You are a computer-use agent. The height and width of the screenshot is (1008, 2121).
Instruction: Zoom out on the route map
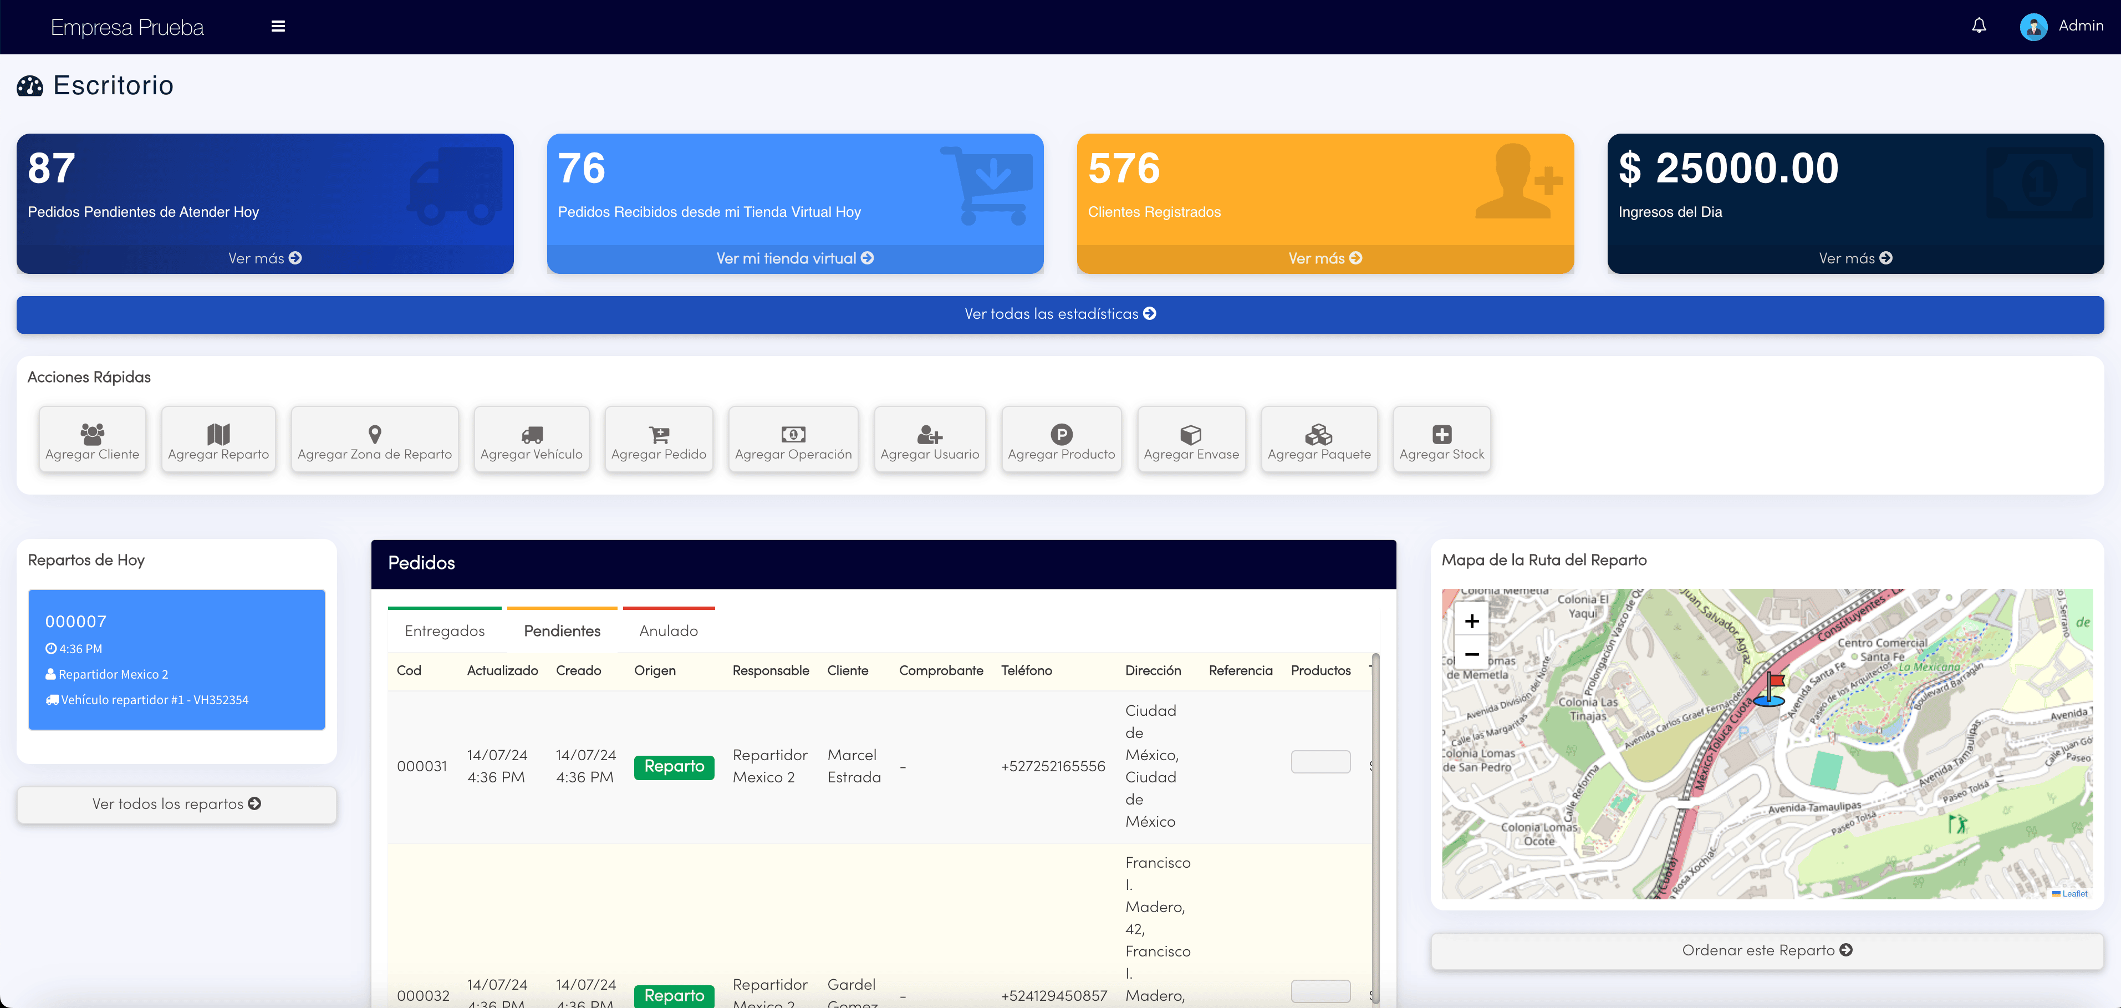(1471, 654)
